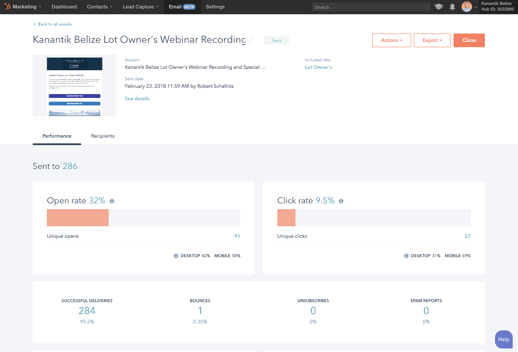Click info icon beside DESKTOP 42%
Screen dimensions: 518x352
pyautogui.click(x=176, y=256)
